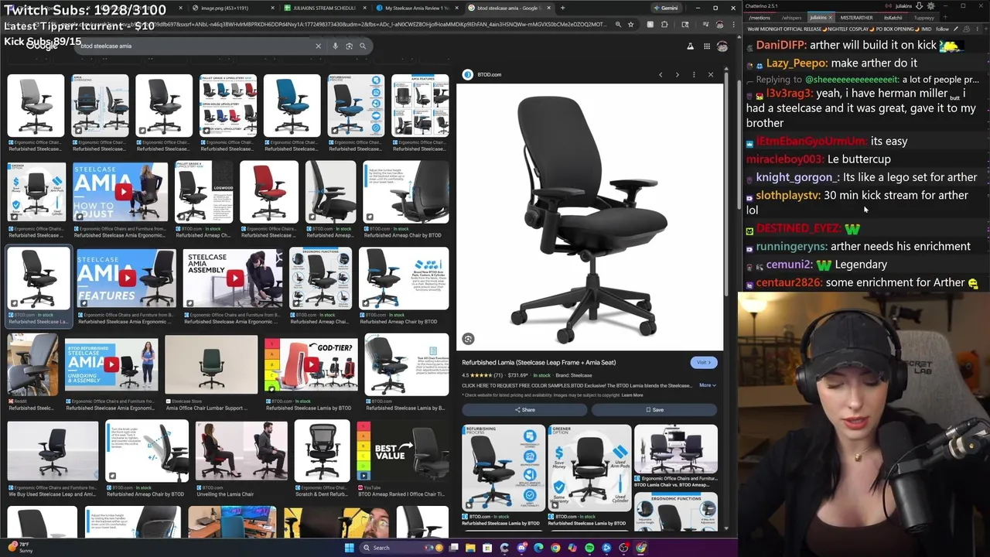Open preview panel three-dot options
The image size is (990, 557).
[694, 75]
